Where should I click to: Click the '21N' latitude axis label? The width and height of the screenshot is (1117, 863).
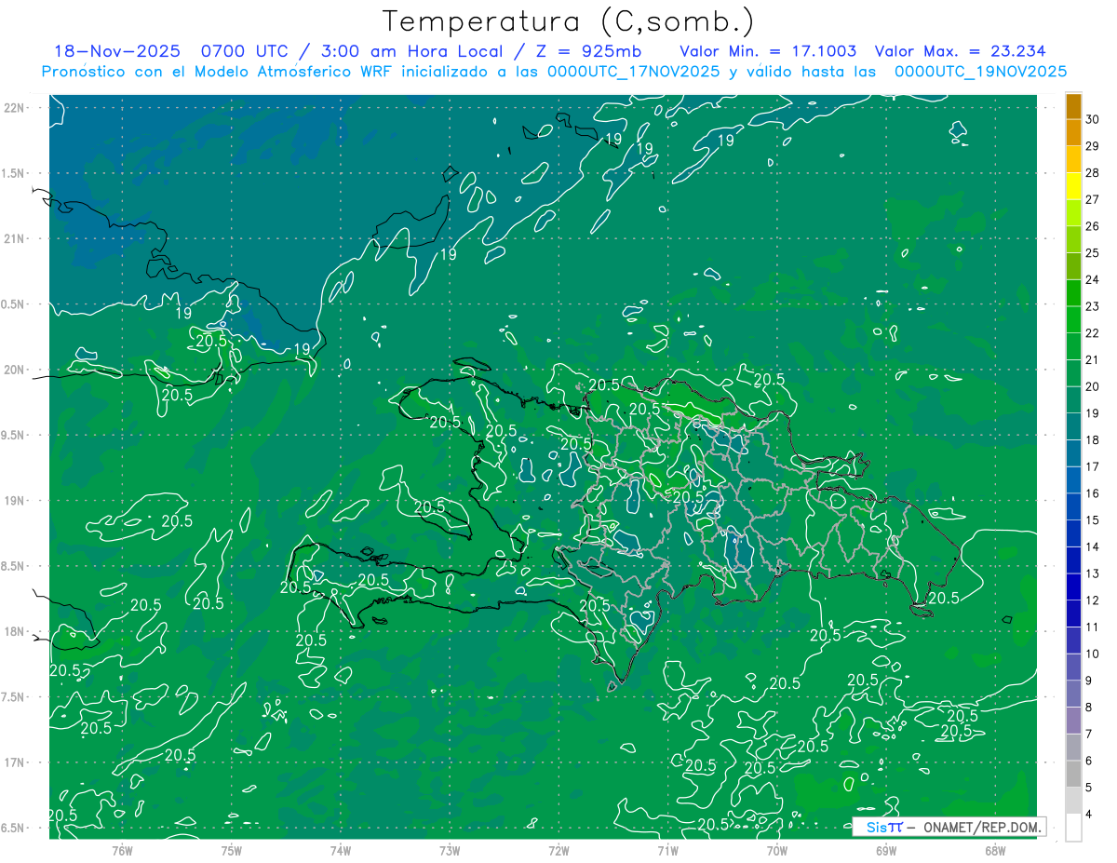pyautogui.click(x=15, y=238)
